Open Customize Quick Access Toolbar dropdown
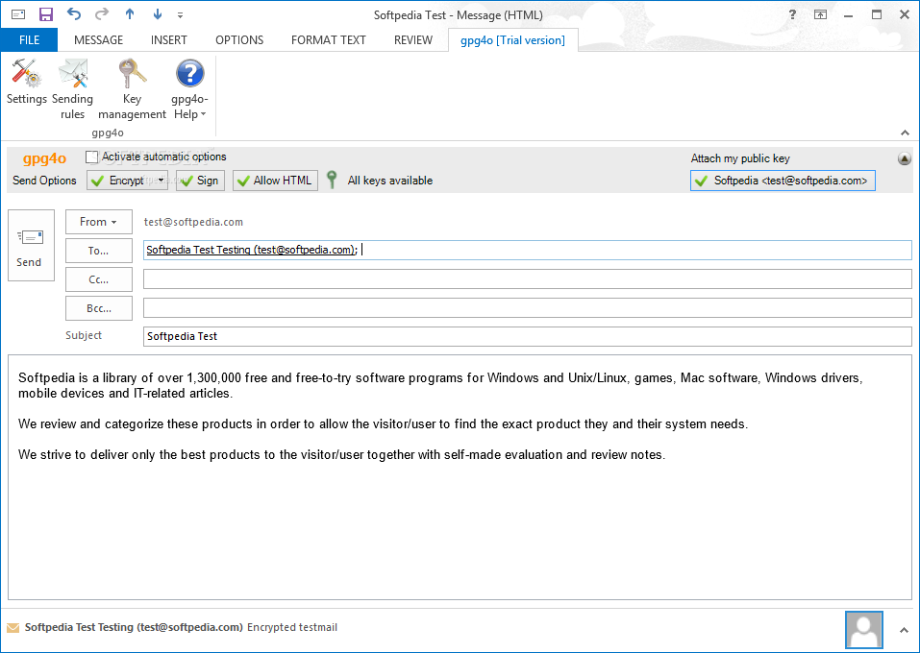 [x=180, y=15]
